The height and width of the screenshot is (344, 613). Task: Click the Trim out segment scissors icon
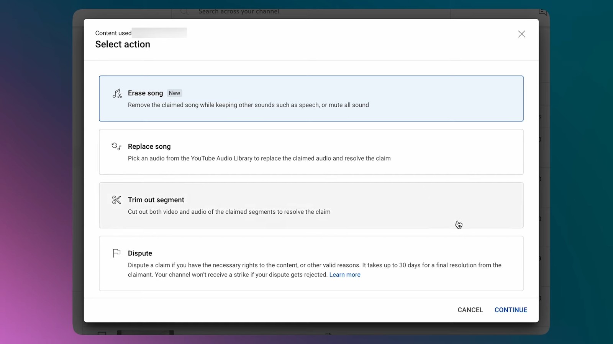116,200
